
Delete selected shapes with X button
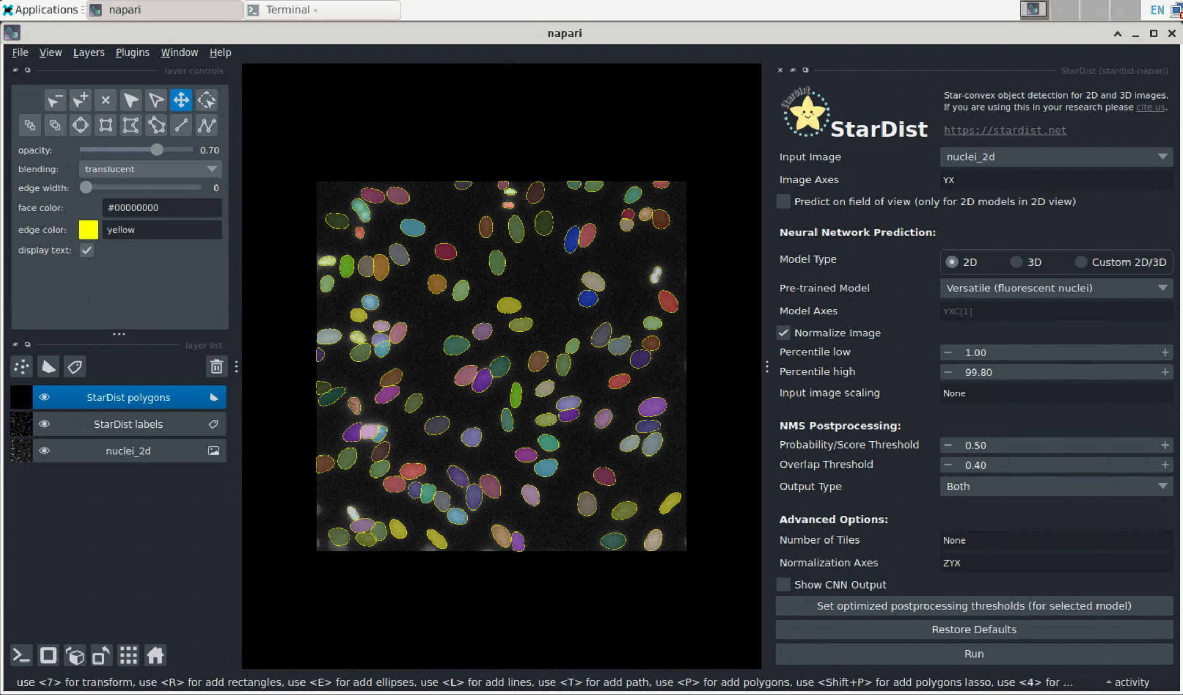[105, 100]
